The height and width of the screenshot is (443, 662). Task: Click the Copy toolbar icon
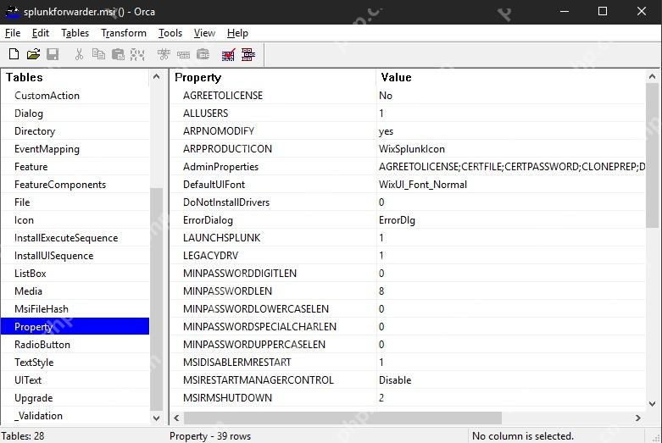point(98,54)
